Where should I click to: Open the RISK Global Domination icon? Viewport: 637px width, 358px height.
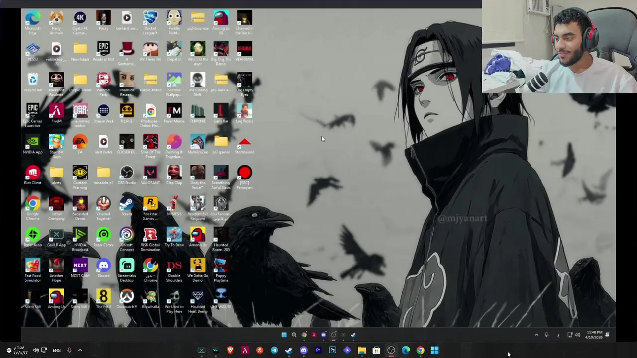tap(150, 239)
